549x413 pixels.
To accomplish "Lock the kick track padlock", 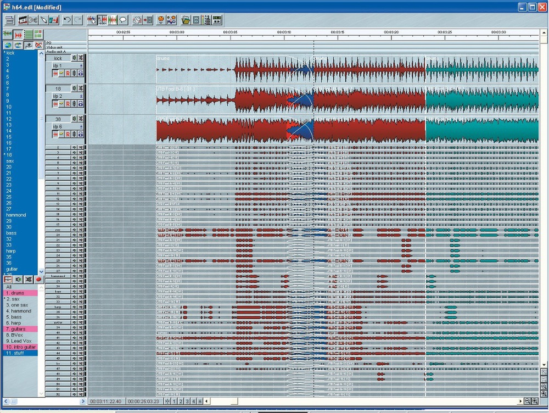I will tap(81, 73).
